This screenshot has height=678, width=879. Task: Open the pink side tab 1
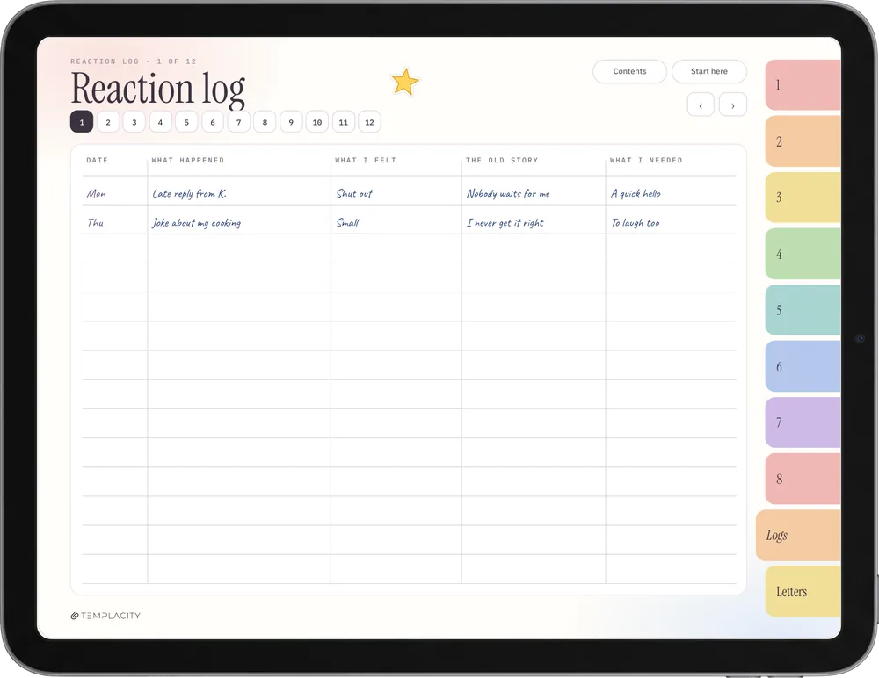(803, 84)
